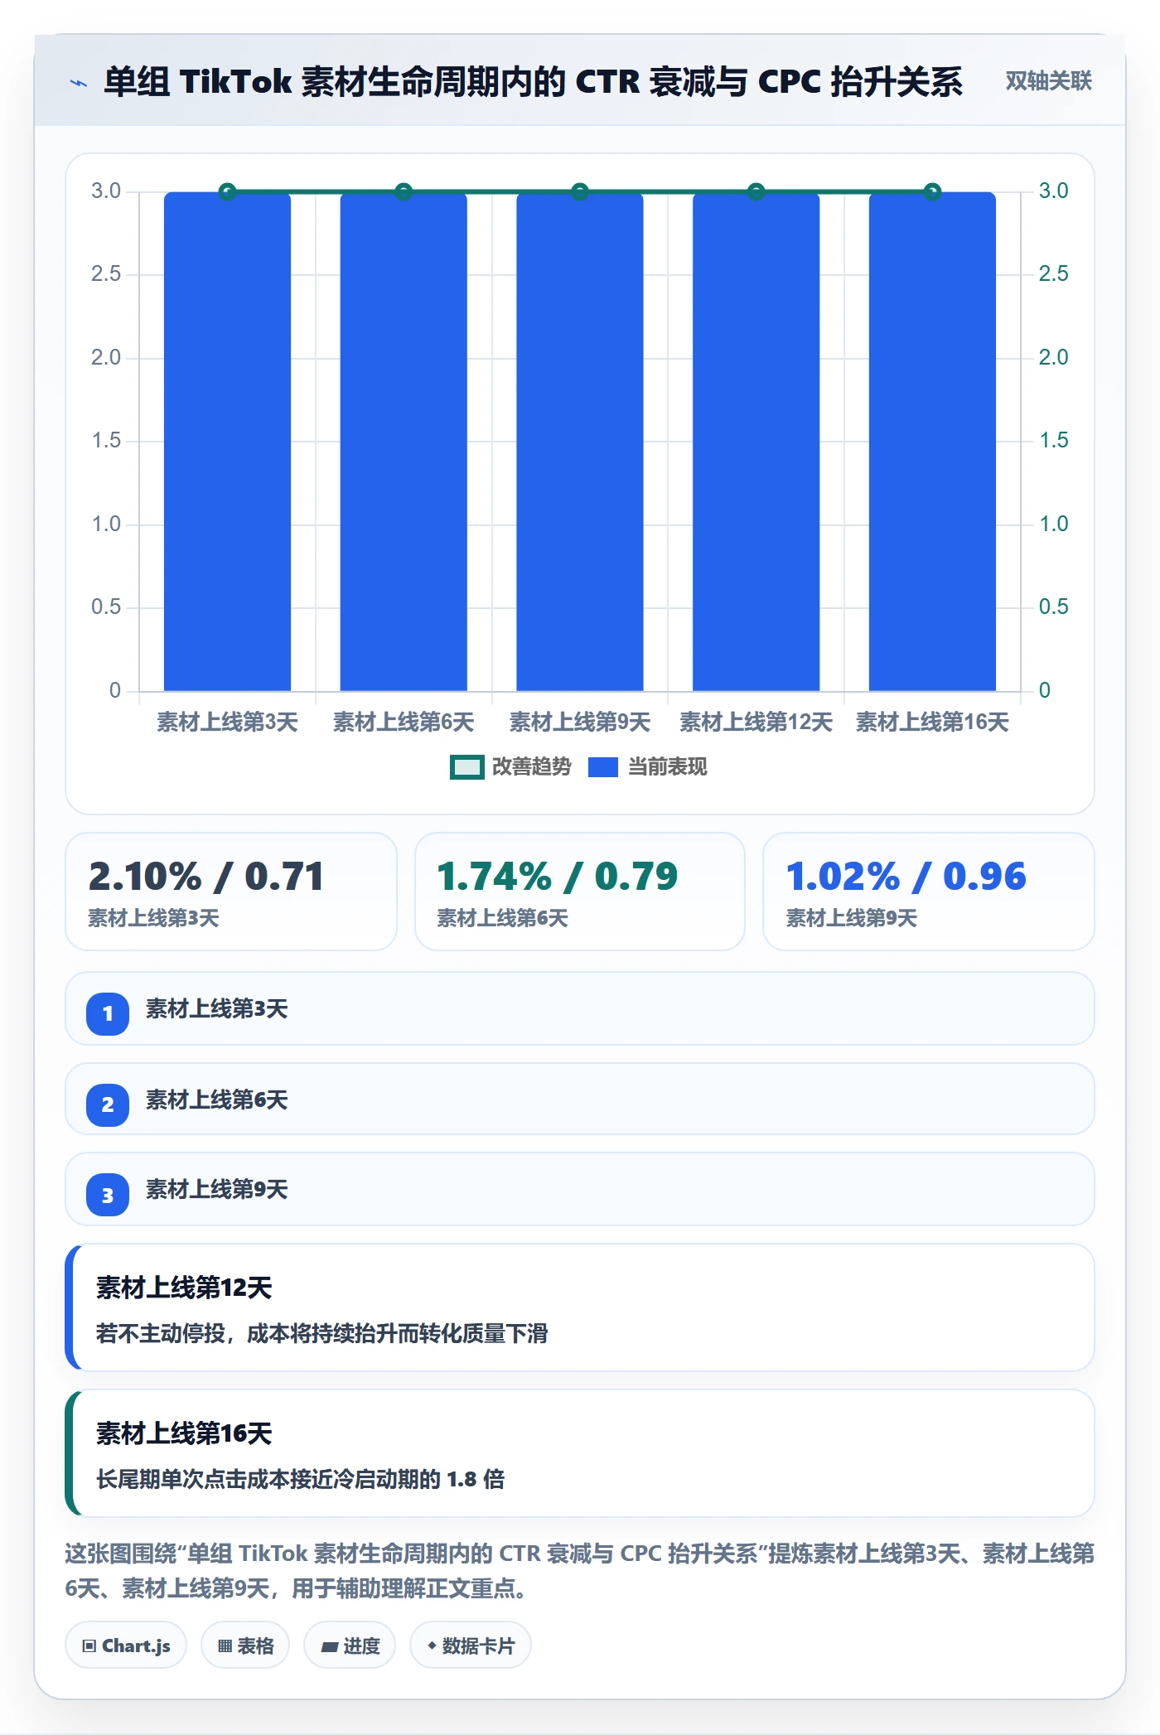Click the 数据卡片 tag
The image size is (1160, 1735).
click(x=471, y=1646)
